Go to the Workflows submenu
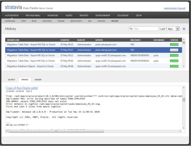This screenshot has height=146, width=191. (x=10, y=21)
